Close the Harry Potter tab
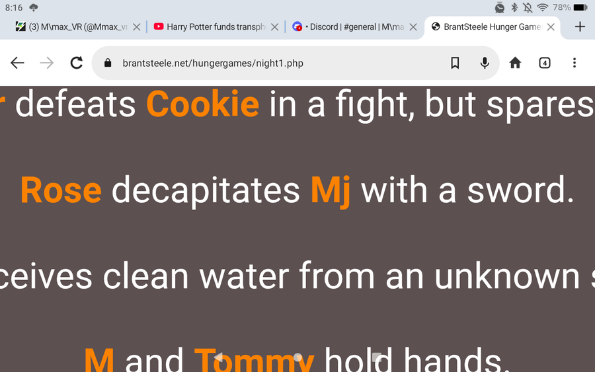This screenshot has height=372, width=595. click(275, 27)
